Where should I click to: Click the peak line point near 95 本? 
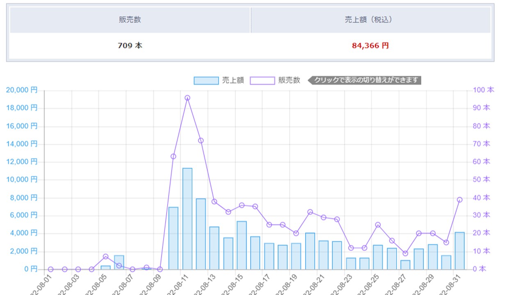(x=187, y=98)
